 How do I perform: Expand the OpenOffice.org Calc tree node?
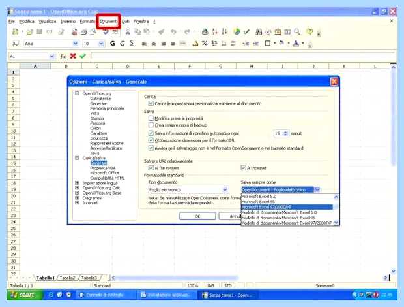[x=77, y=188]
